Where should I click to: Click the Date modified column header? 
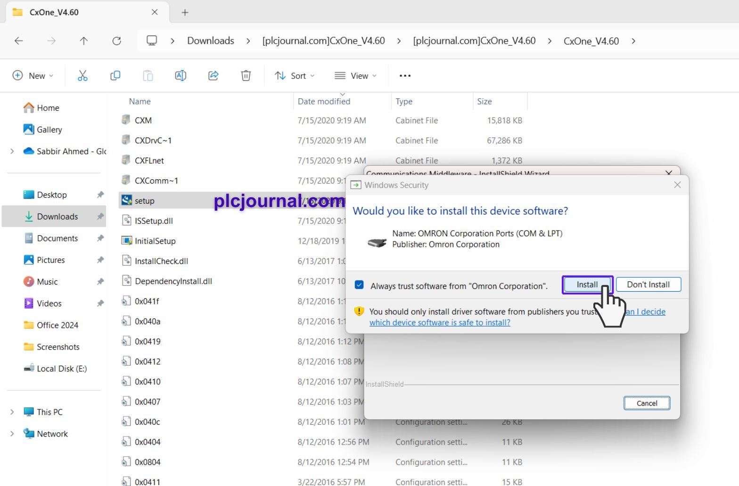(x=324, y=101)
